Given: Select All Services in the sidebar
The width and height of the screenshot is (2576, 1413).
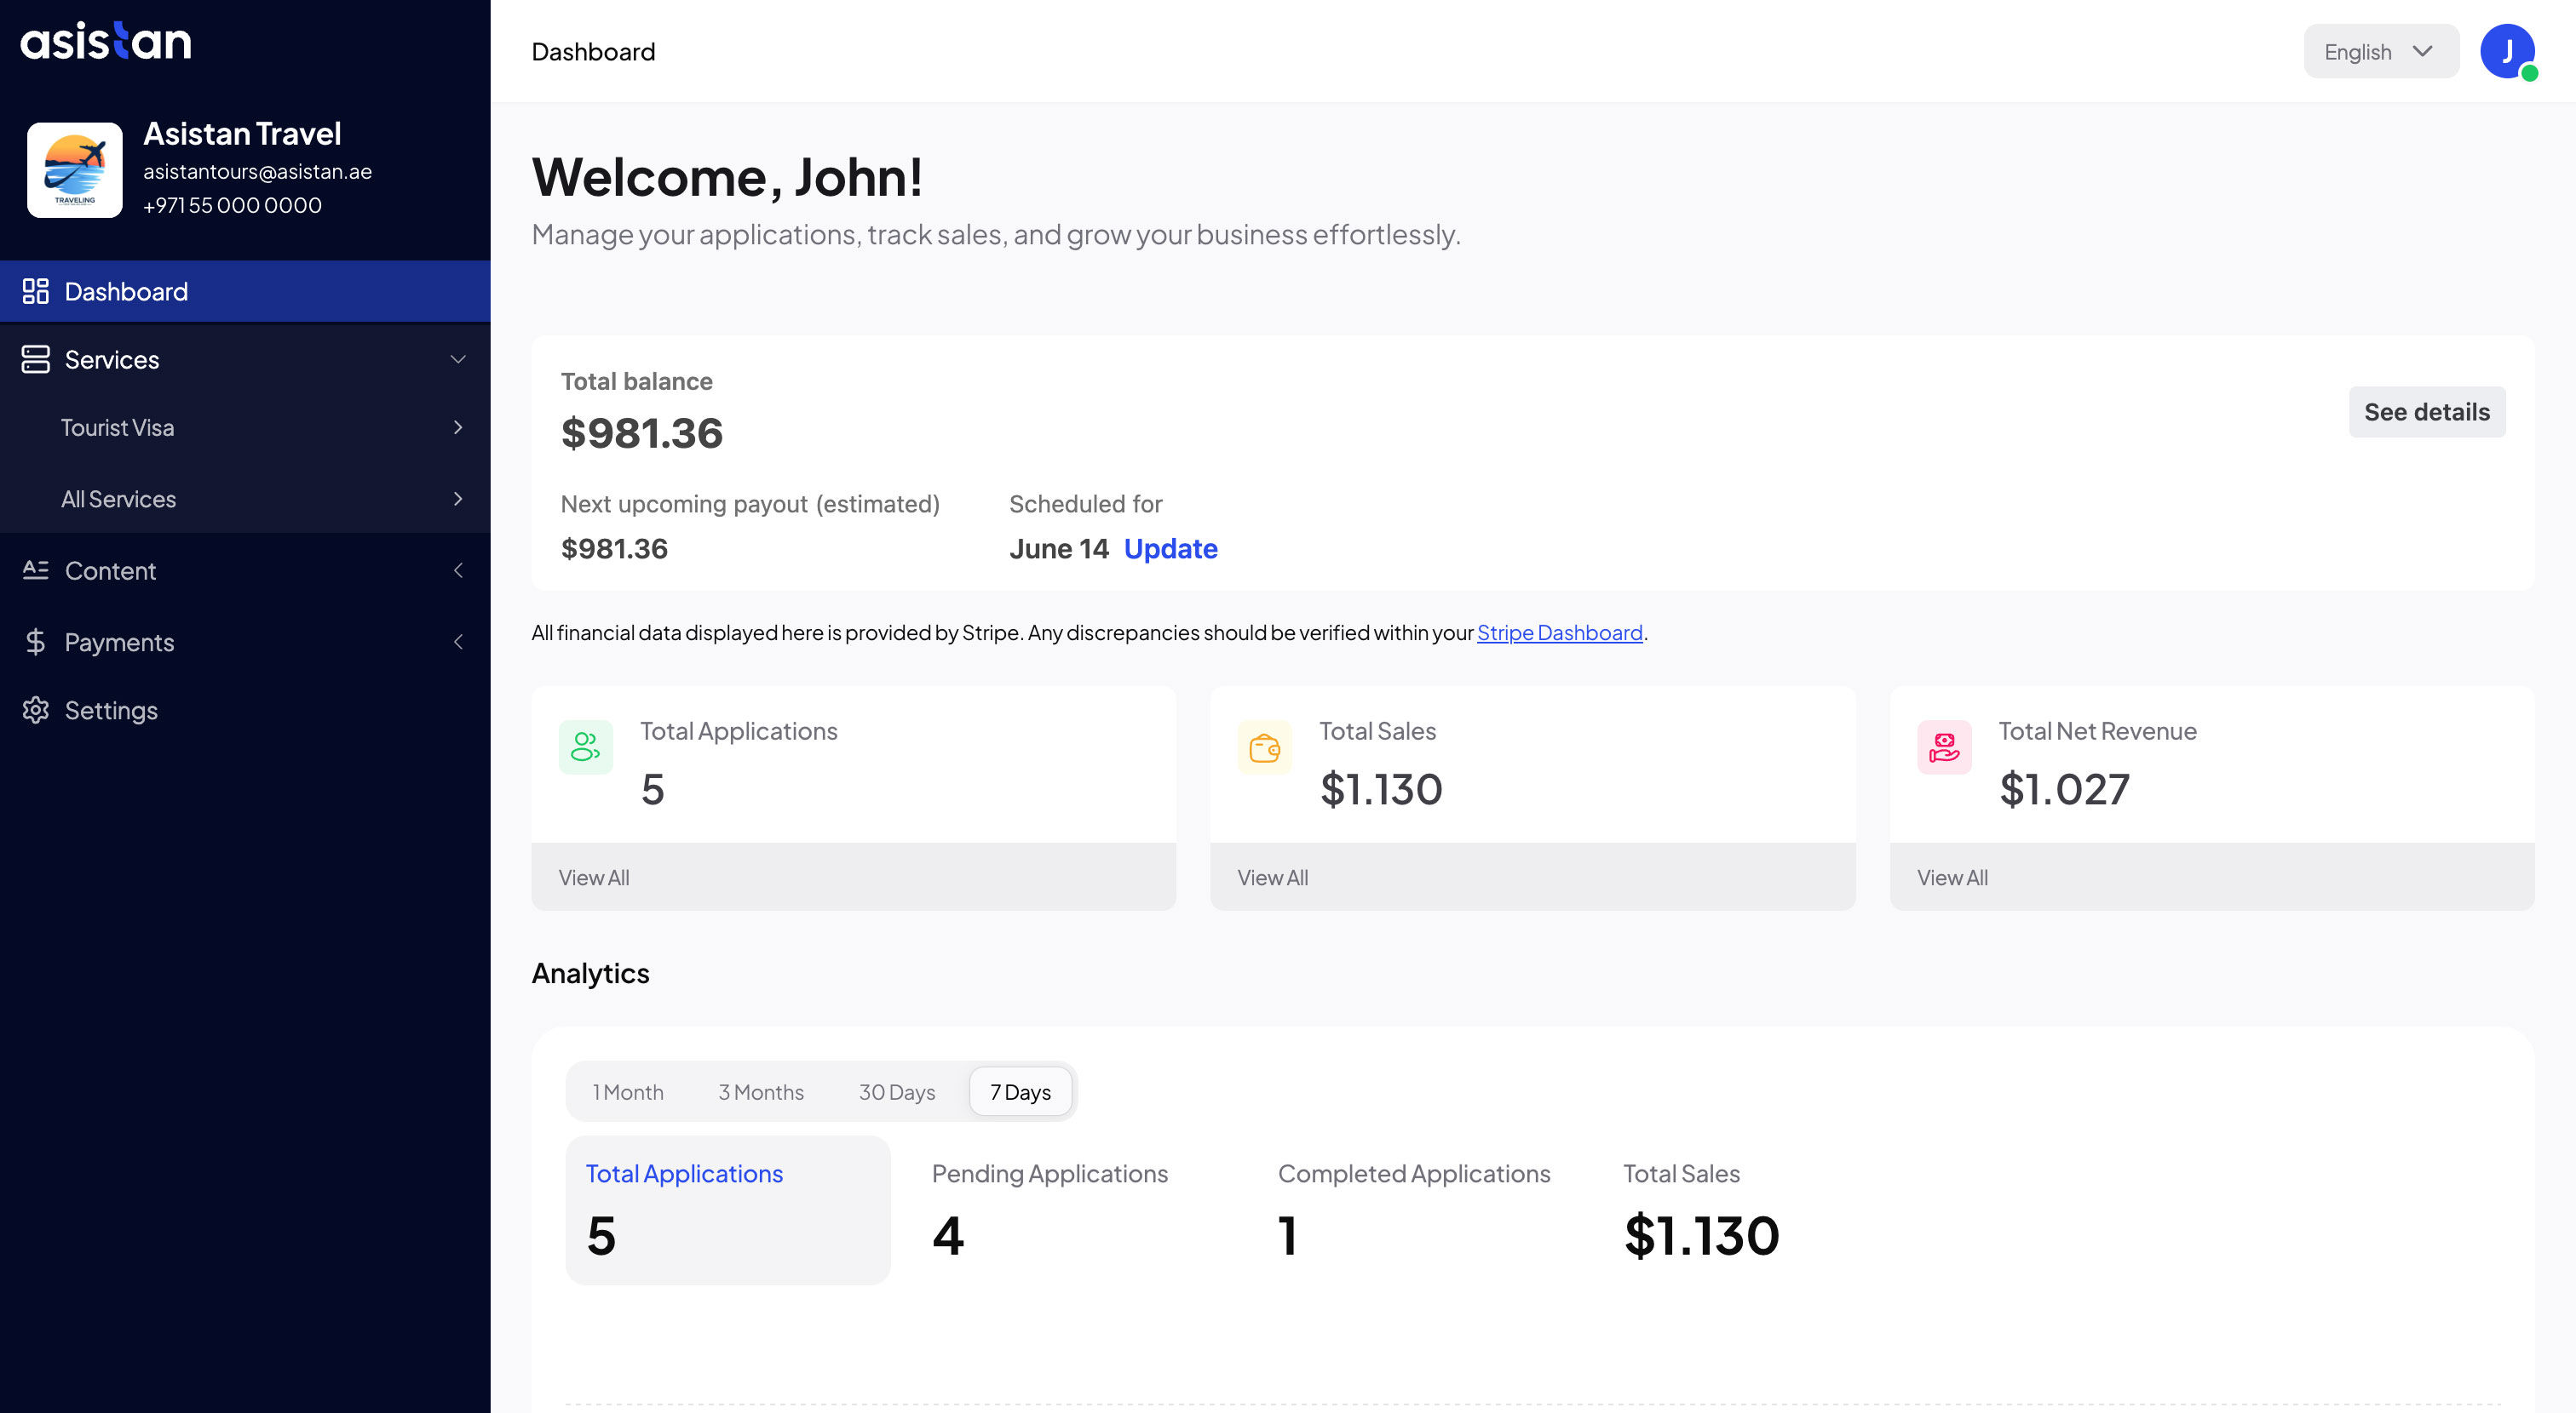Looking at the screenshot, I should [245, 499].
